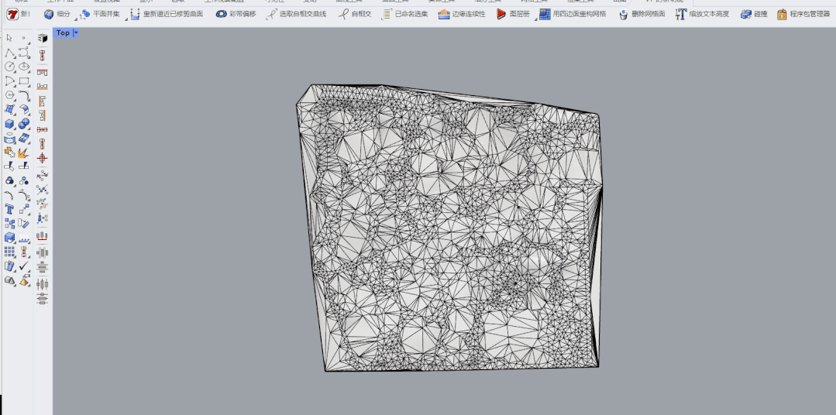The image size is (836, 415).
Task: Click the Top viewport title label
Action: 63,33
